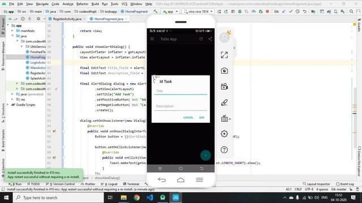Viewport: 362px width, 203px height.
Task: Select RegisterActivity in project tree
Action: (36, 73)
